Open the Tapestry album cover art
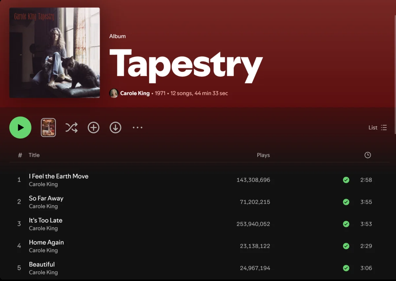396x281 pixels. 54,53
